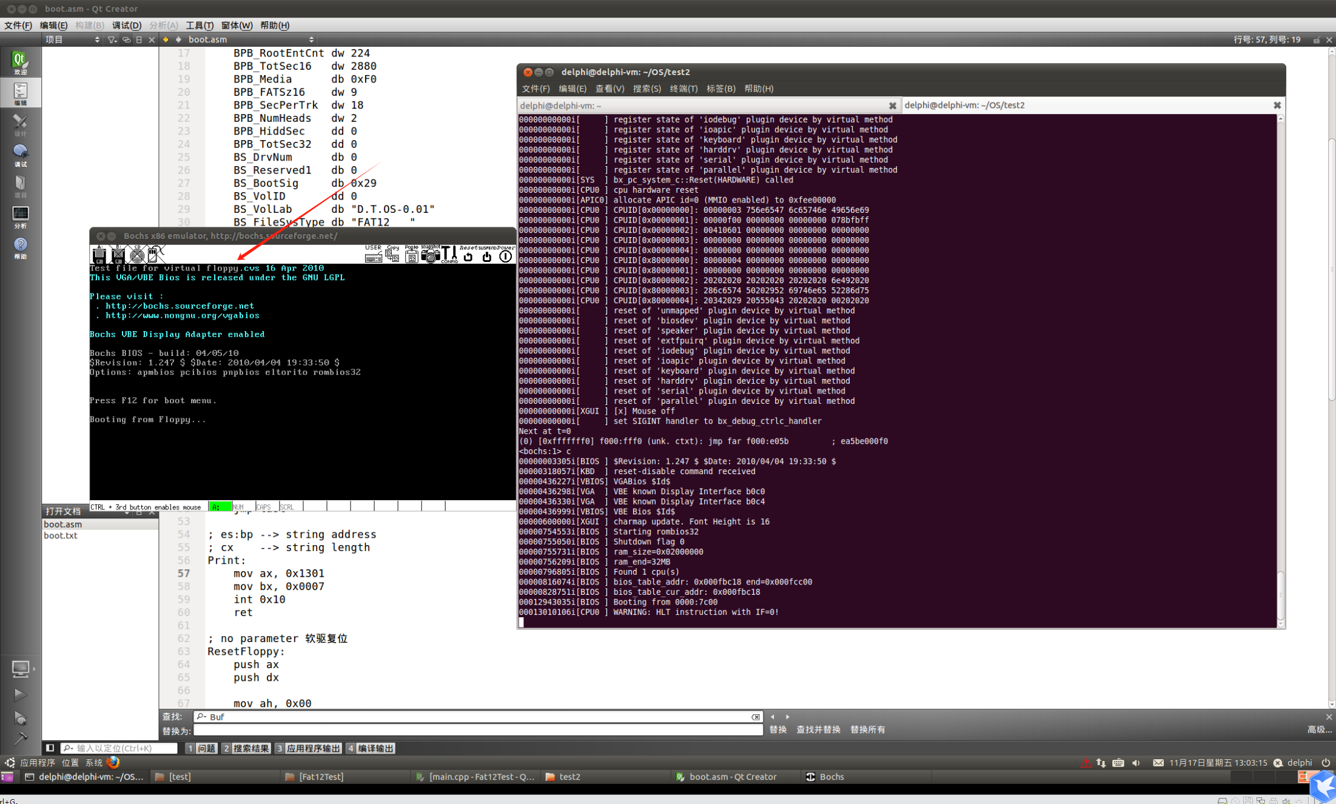Click the Bochs CD-ROM drive icon
Image resolution: width=1336 pixels, height=804 pixels.
[x=137, y=255]
